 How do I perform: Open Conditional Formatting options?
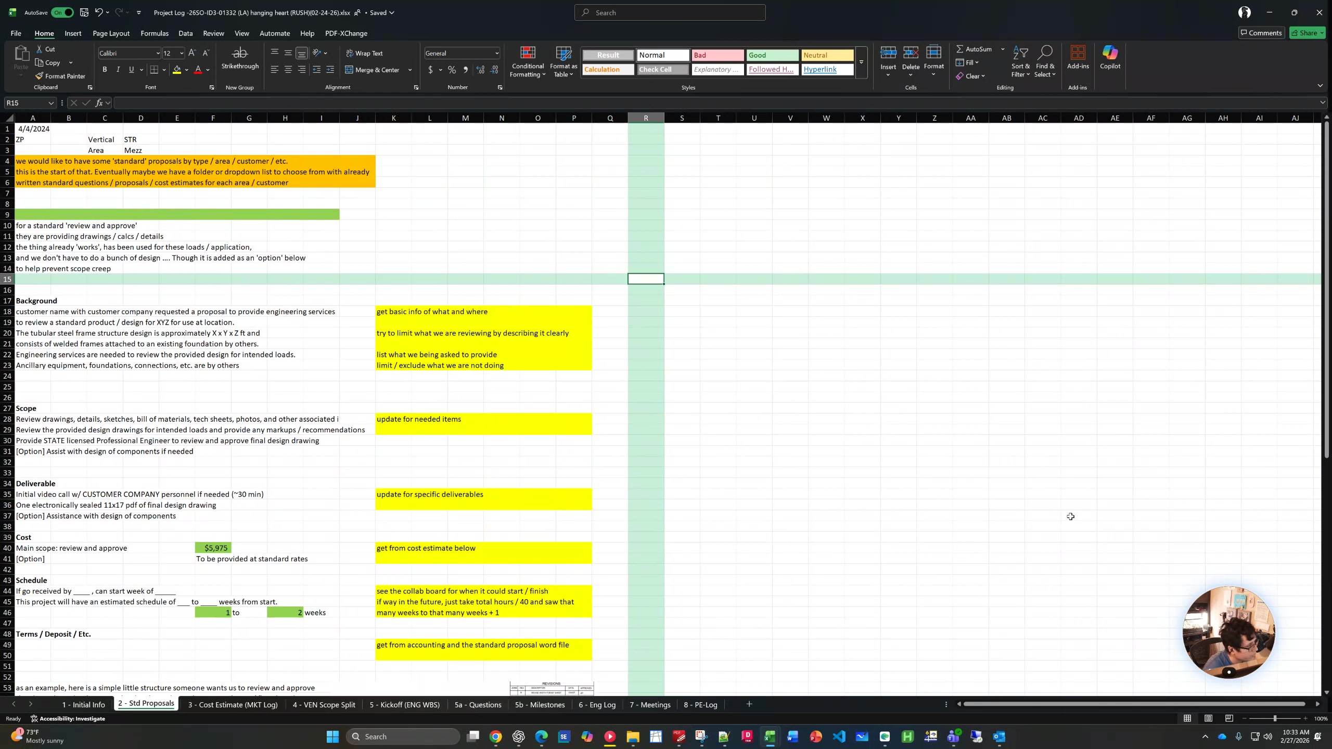[528, 62]
